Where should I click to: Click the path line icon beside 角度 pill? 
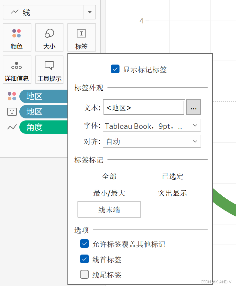[12, 127]
